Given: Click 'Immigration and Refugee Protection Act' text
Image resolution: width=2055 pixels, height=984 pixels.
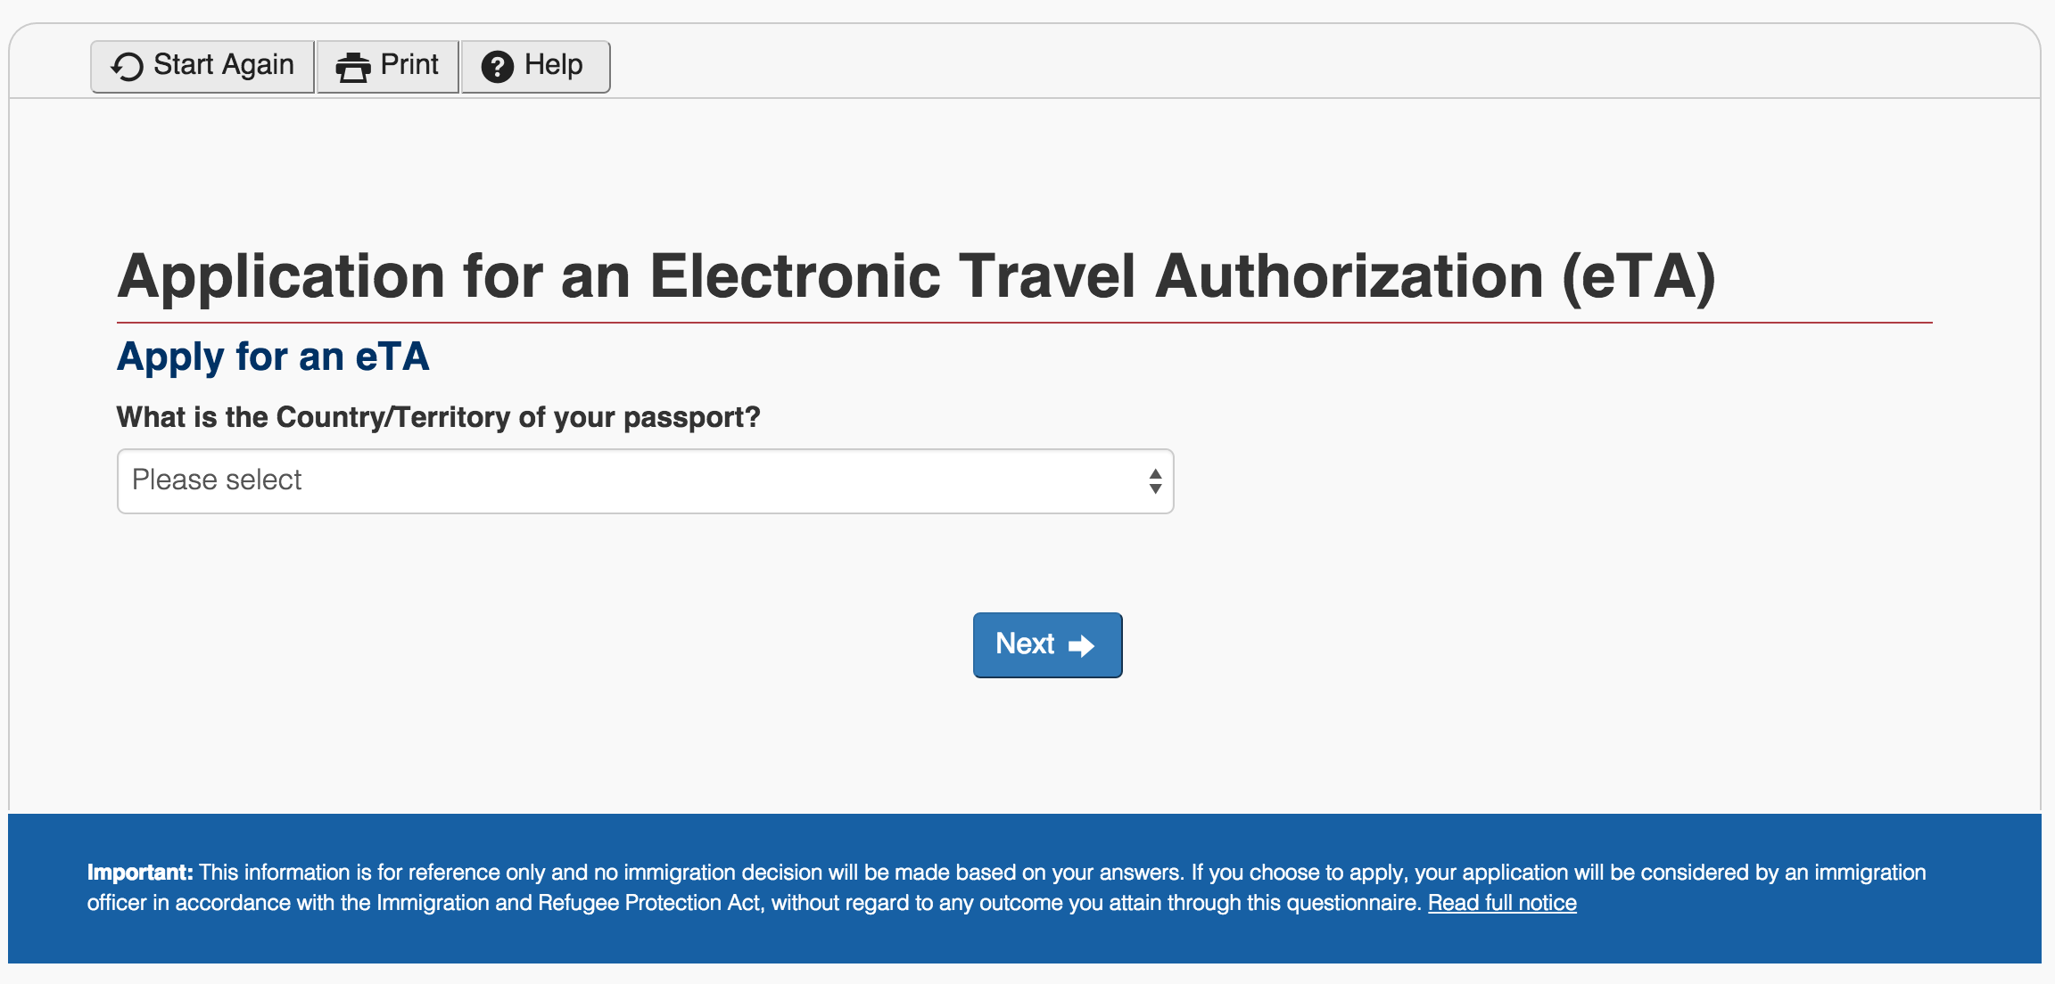Looking at the screenshot, I should 568,903.
